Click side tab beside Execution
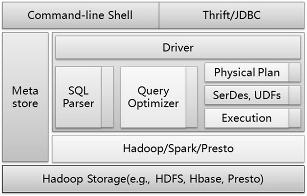Image resolution: width=307 pixels, height=196 pixels. point(295,118)
